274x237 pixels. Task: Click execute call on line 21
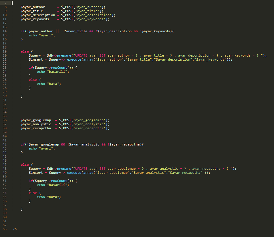click(x=74, y=59)
